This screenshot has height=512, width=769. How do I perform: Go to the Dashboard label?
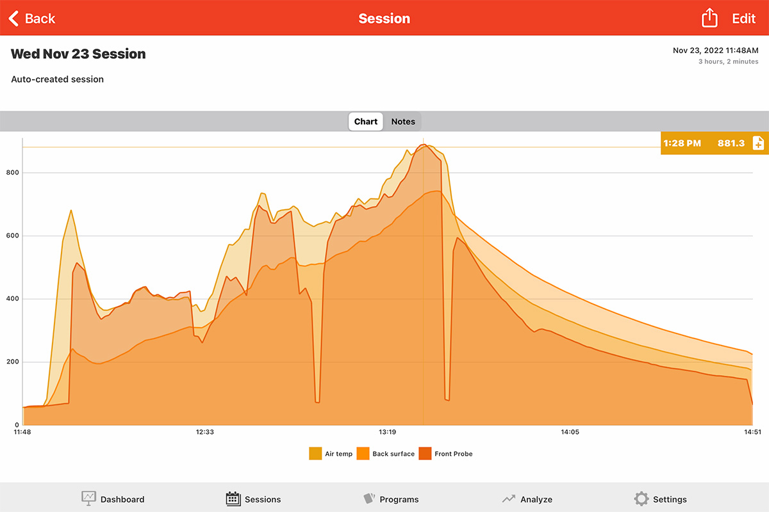(122, 499)
